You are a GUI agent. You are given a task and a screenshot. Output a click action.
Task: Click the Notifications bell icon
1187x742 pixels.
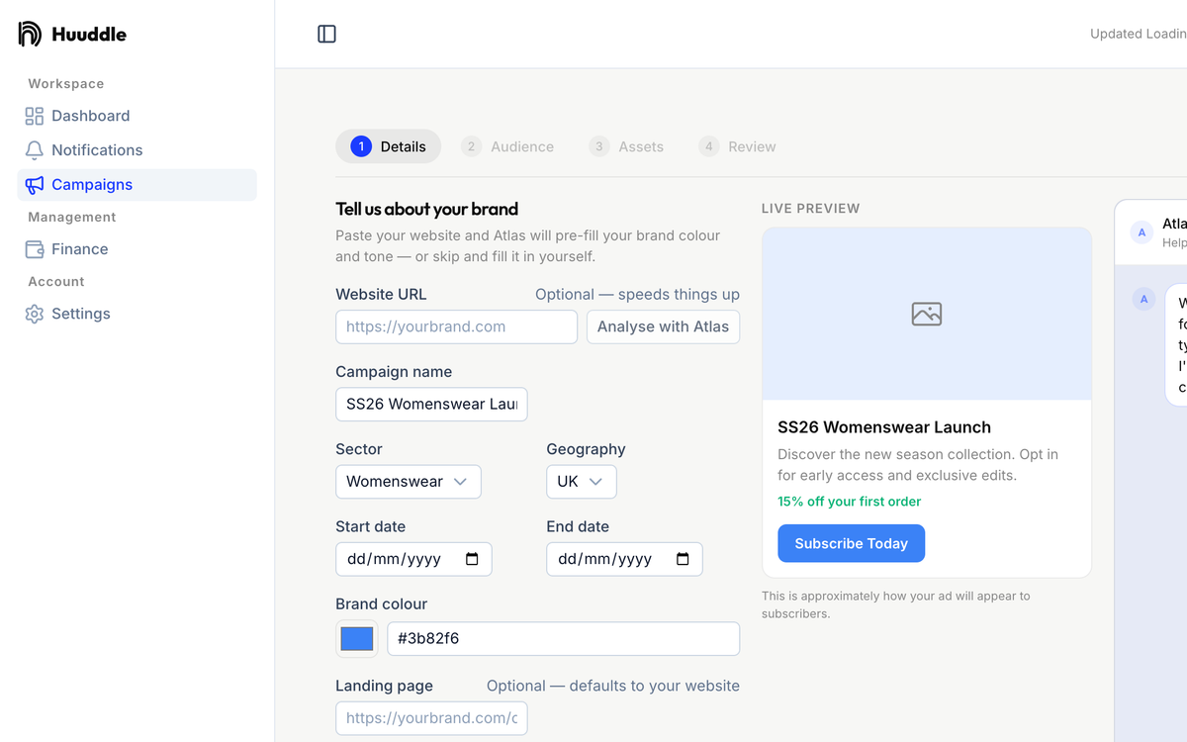click(x=35, y=150)
